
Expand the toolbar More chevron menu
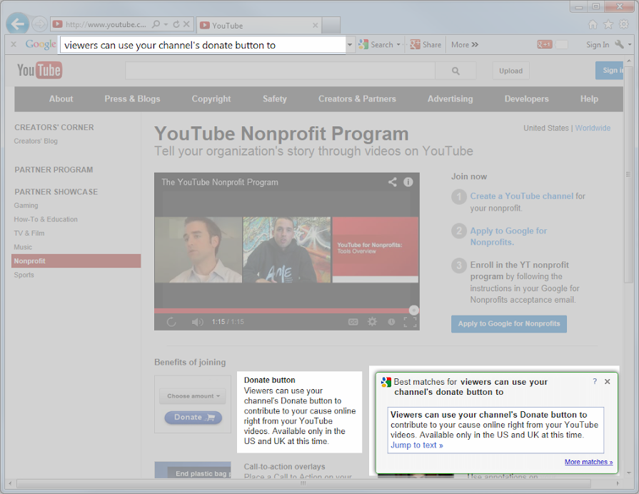coord(465,44)
